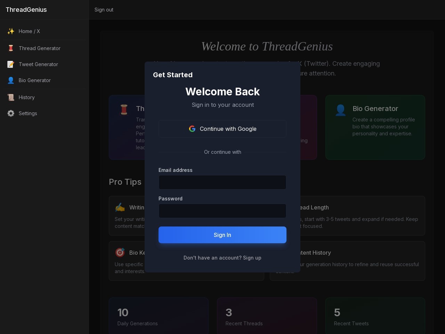
Task: Focus the Email address field
Action: [x=222, y=182]
